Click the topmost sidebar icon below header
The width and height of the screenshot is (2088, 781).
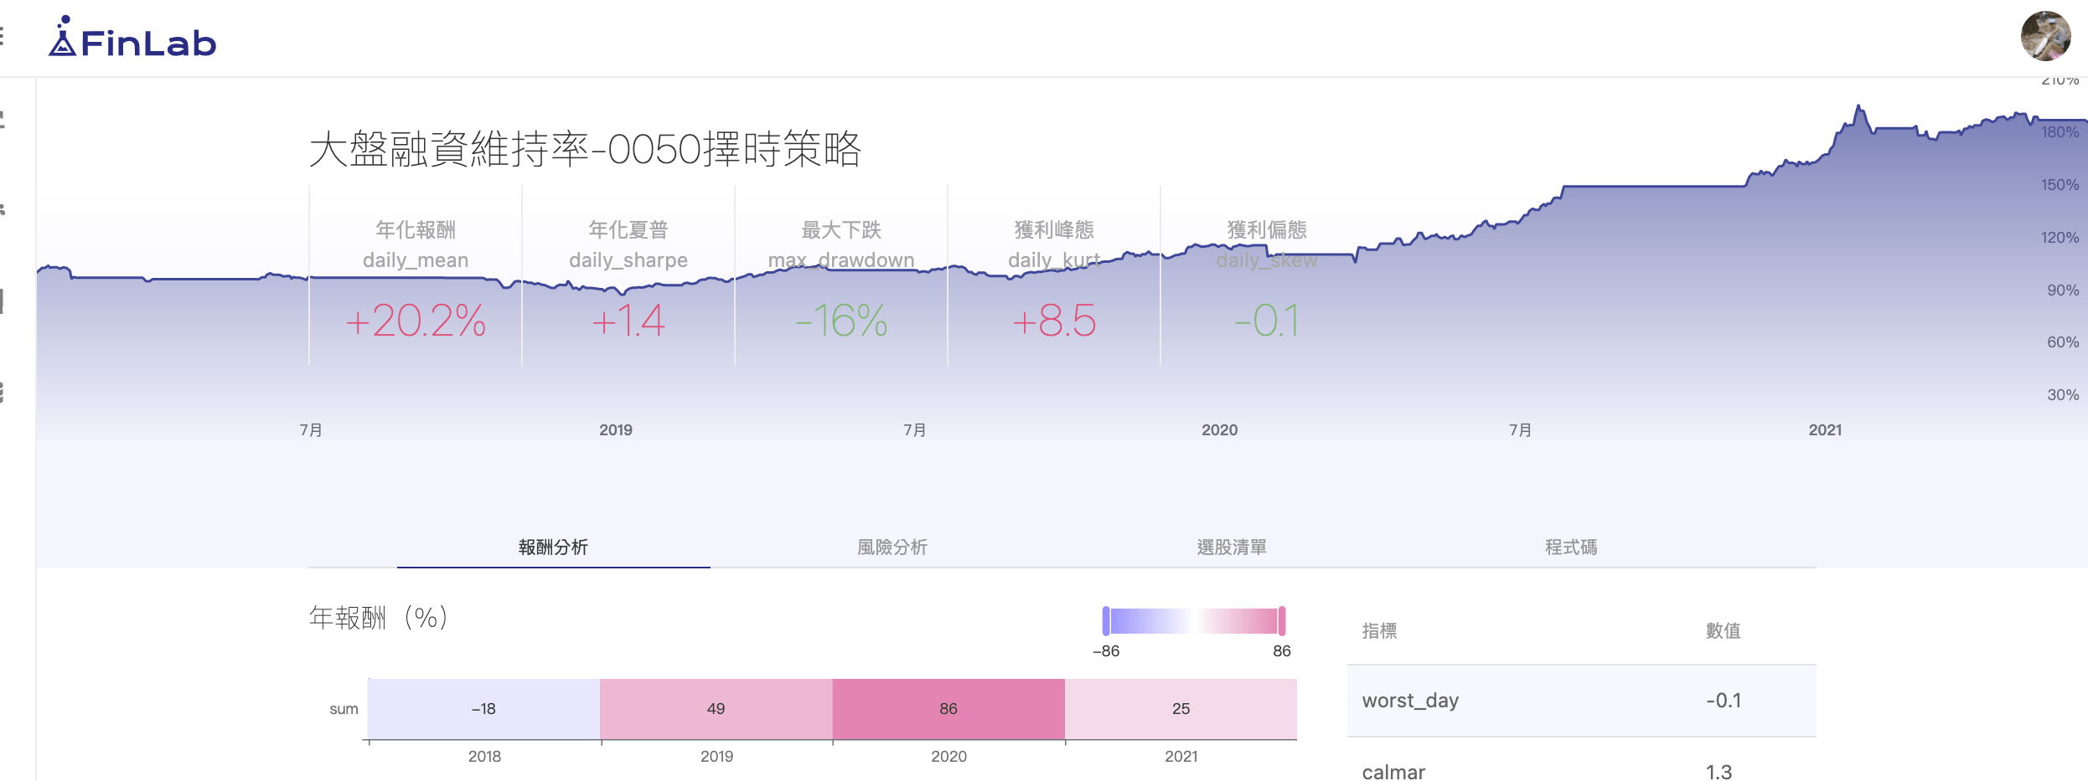click(3, 120)
